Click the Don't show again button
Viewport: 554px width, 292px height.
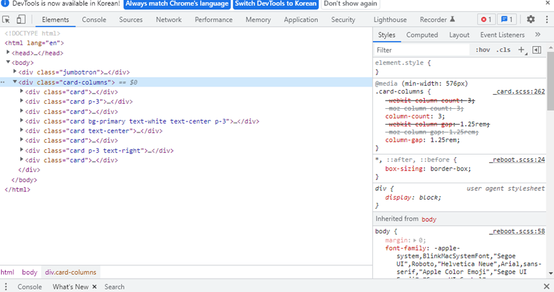coord(350,4)
